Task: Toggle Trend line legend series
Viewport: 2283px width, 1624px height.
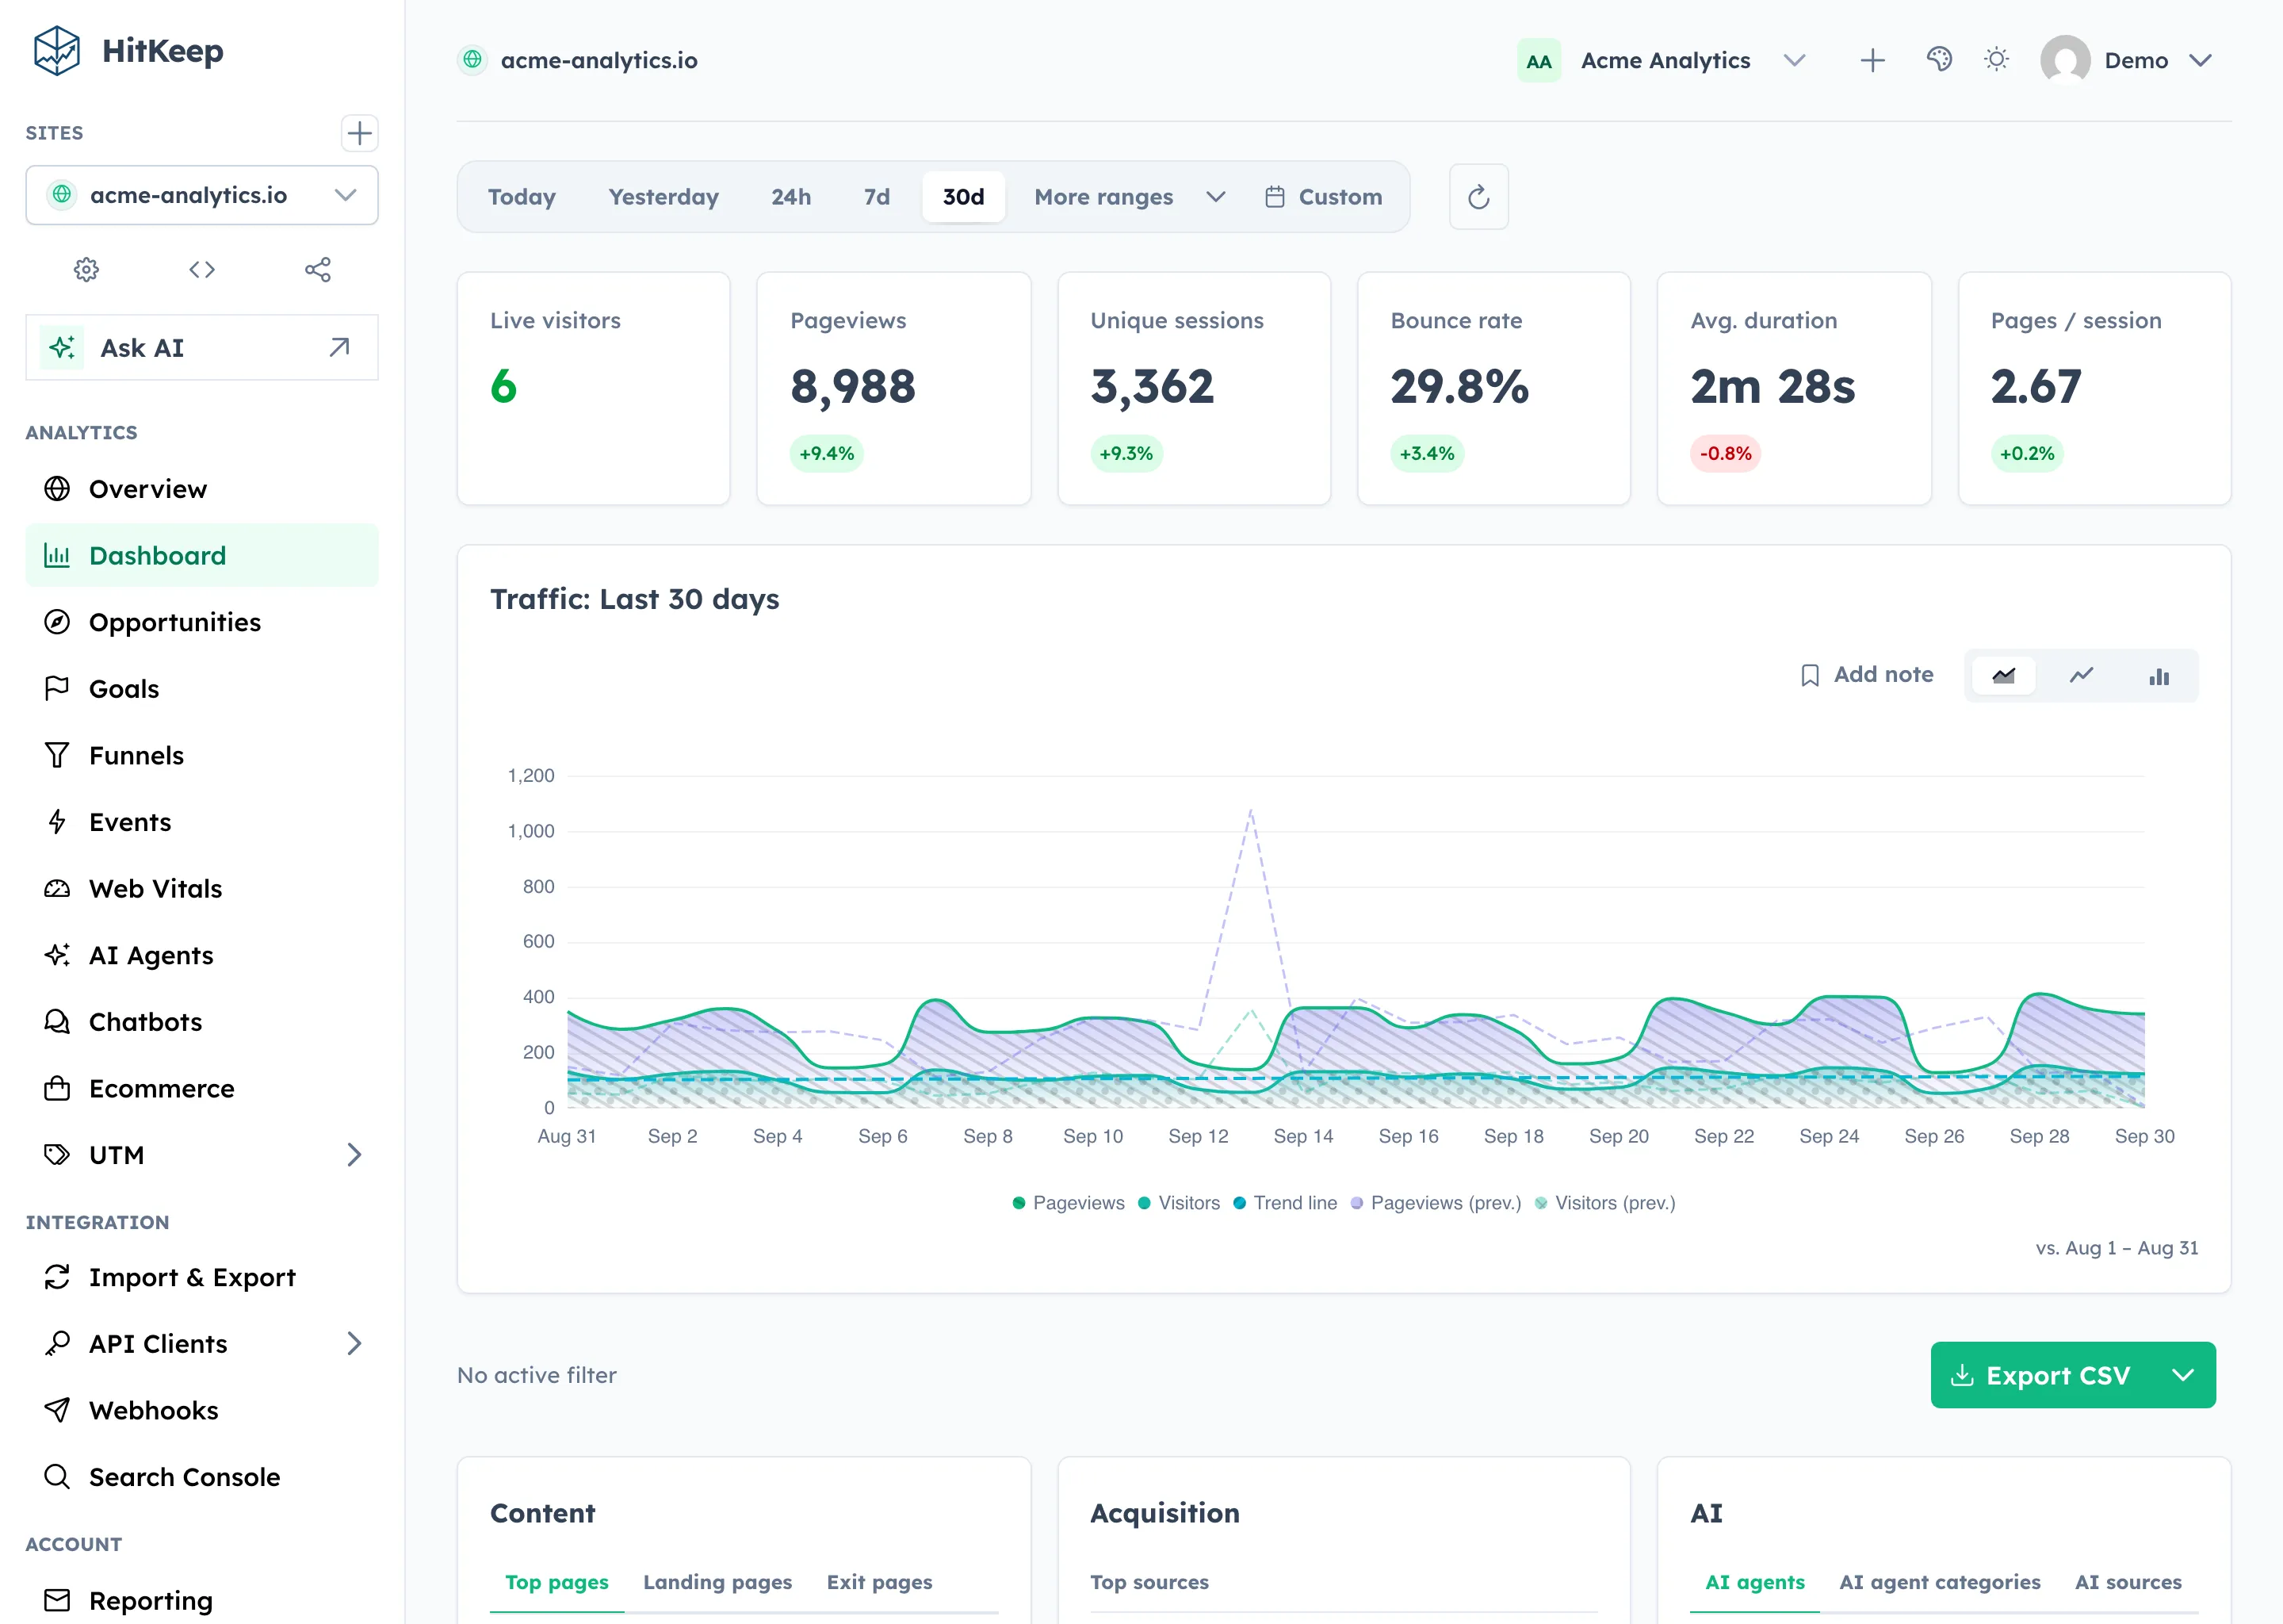Action: click(x=1284, y=1203)
